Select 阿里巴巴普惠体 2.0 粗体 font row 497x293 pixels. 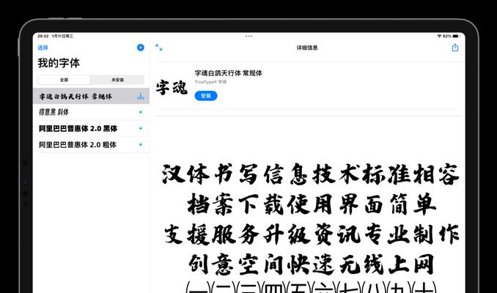click(x=91, y=144)
